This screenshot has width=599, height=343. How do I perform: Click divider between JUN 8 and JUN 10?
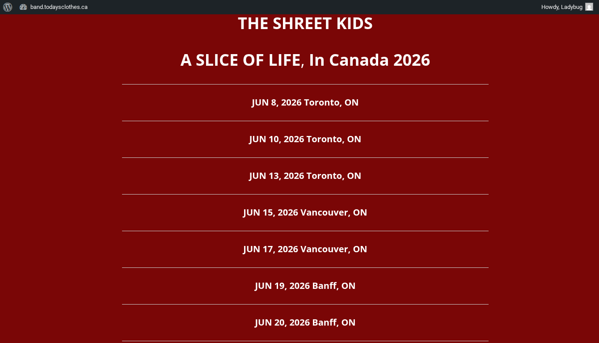[305, 121]
